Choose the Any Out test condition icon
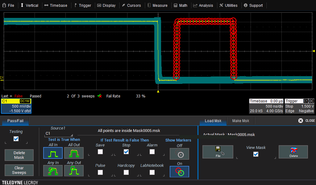The image size is (316, 185). (x=74, y=171)
